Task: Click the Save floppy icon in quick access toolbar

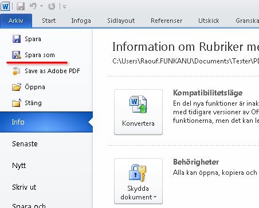Action: (x=21, y=6)
